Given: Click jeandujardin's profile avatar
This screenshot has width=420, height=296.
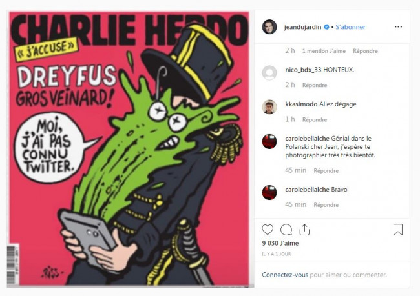Looking at the screenshot, I should [x=269, y=26].
